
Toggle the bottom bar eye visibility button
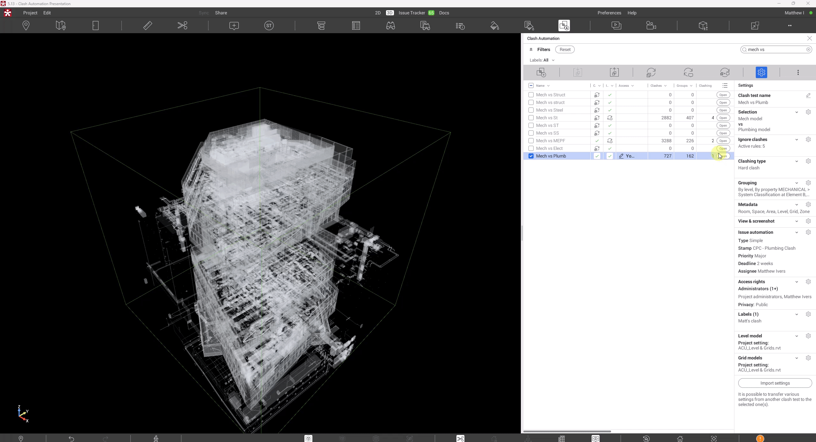pyautogui.click(x=595, y=438)
